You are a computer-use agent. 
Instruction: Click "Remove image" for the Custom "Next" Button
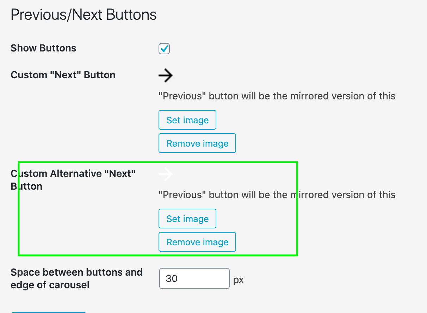pyautogui.click(x=197, y=143)
